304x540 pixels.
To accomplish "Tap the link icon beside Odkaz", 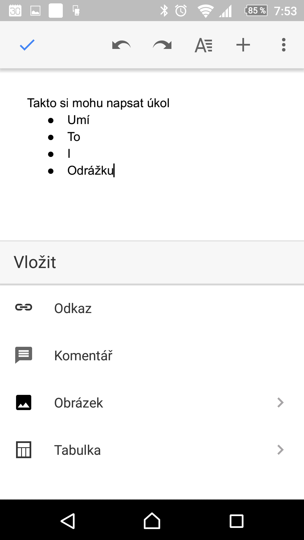I will coord(24,307).
